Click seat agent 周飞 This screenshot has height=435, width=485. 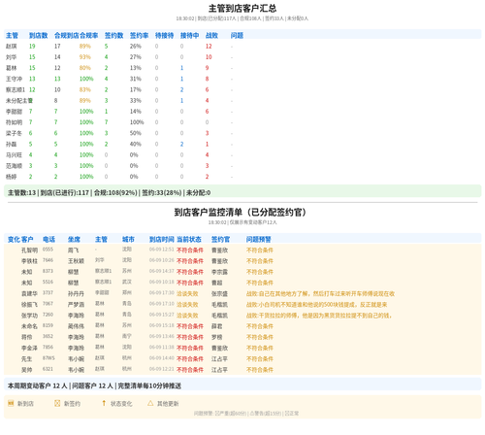point(73,251)
